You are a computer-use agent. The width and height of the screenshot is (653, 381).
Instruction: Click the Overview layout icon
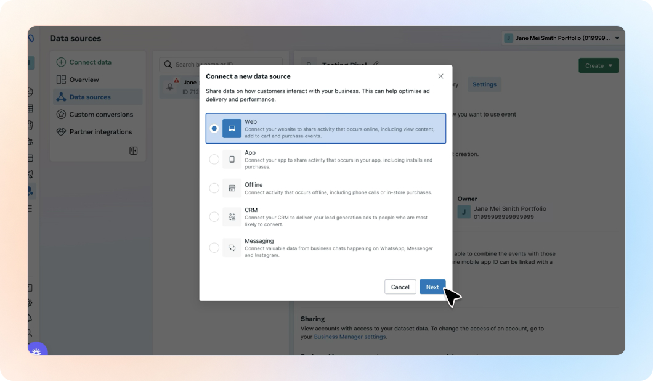click(x=61, y=80)
